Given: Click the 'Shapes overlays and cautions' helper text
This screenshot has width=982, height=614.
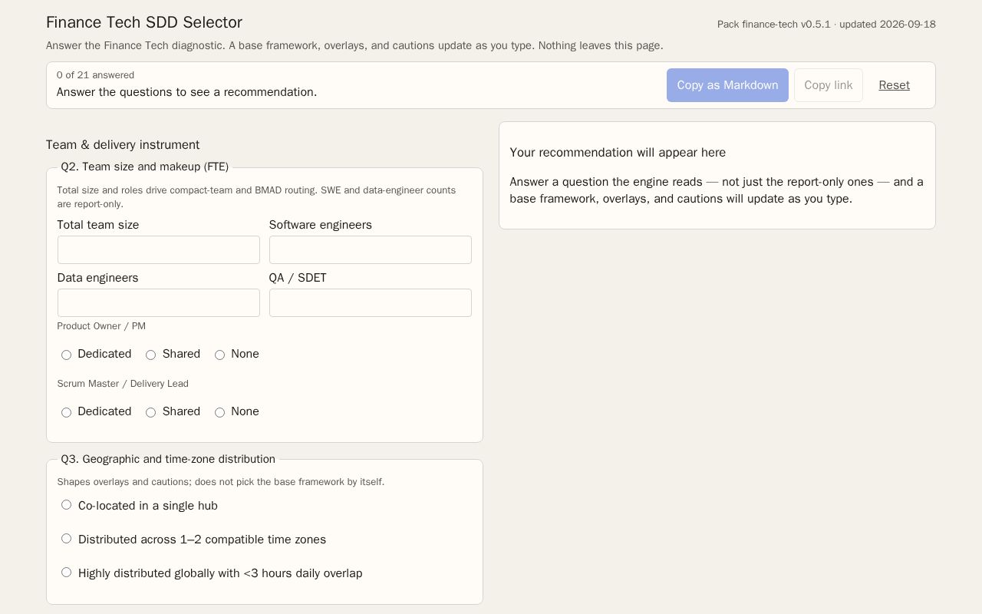Looking at the screenshot, I should coord(221,482).
